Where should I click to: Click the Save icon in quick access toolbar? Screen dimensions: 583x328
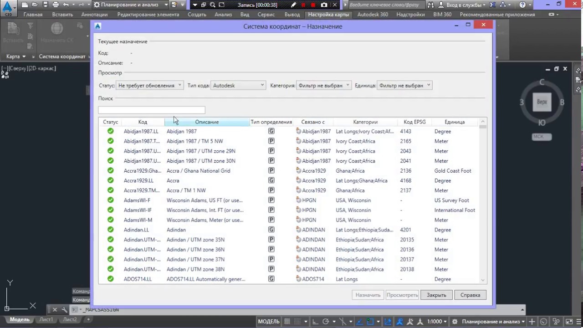coord(45,5)
